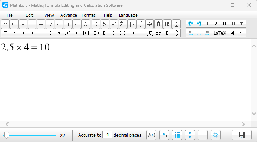Viewport: 257px width, 142px height.
Task: Click the formula 2.5 × 4 = 10
Action: pos(25,47)
